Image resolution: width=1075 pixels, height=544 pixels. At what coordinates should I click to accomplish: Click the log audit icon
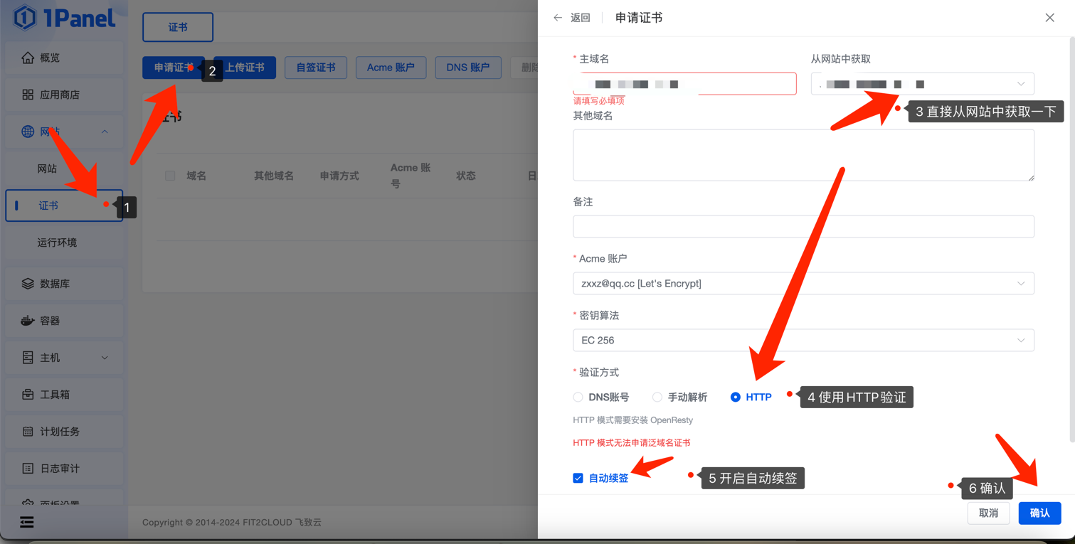28,469
